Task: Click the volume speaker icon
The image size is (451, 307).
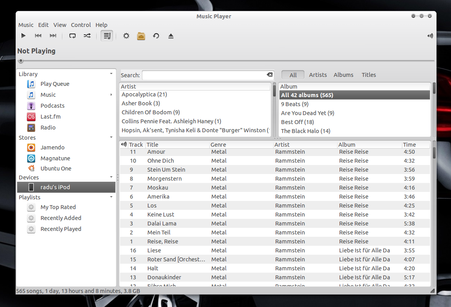Action: tap(430, 36)
